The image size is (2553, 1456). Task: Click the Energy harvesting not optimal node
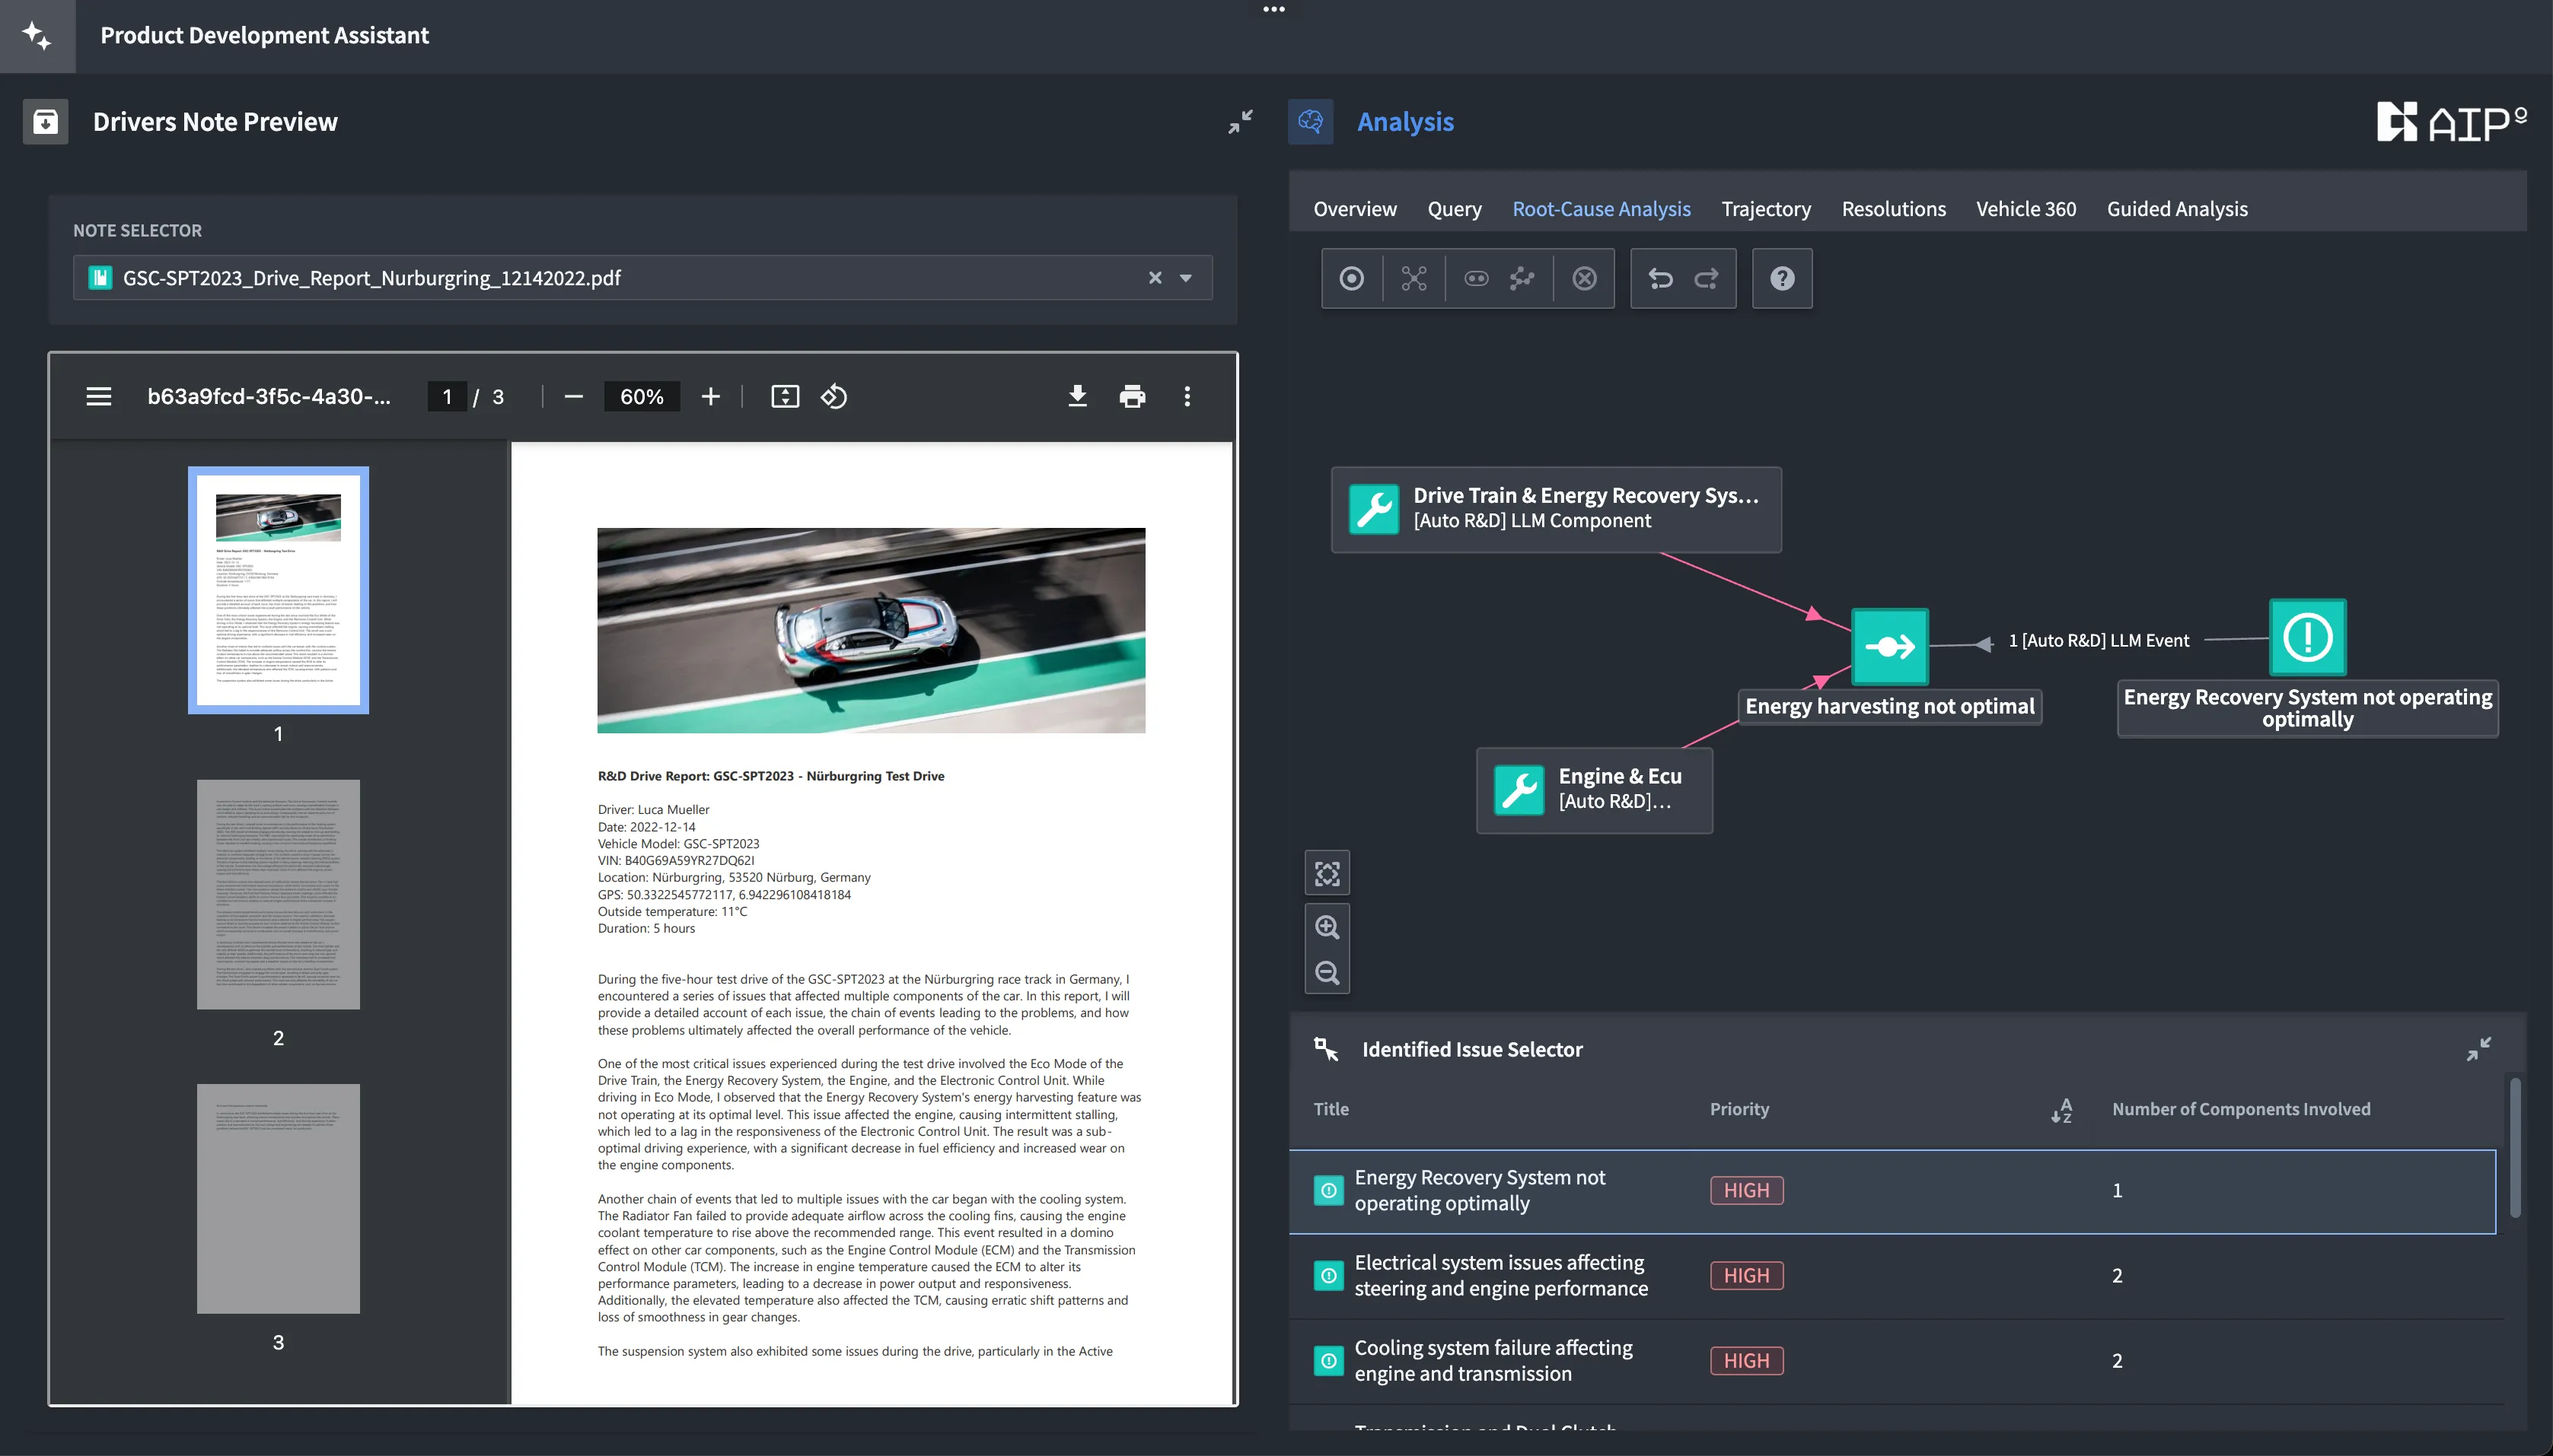(x=1890, y=647)
